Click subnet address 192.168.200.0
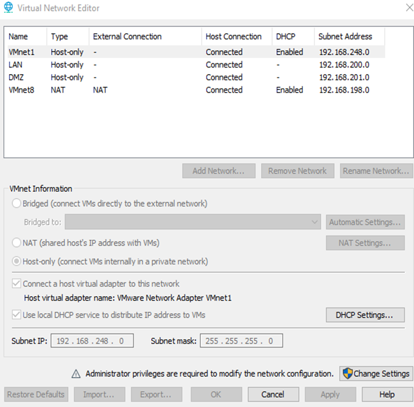 345,64
